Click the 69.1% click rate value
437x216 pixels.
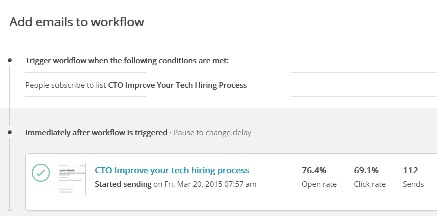click(x=366, y=170)
